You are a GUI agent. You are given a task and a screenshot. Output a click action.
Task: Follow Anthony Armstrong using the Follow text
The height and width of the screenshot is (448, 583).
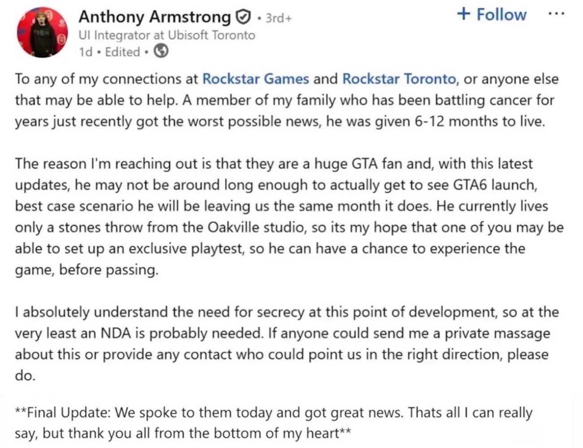tap(501, 14)
